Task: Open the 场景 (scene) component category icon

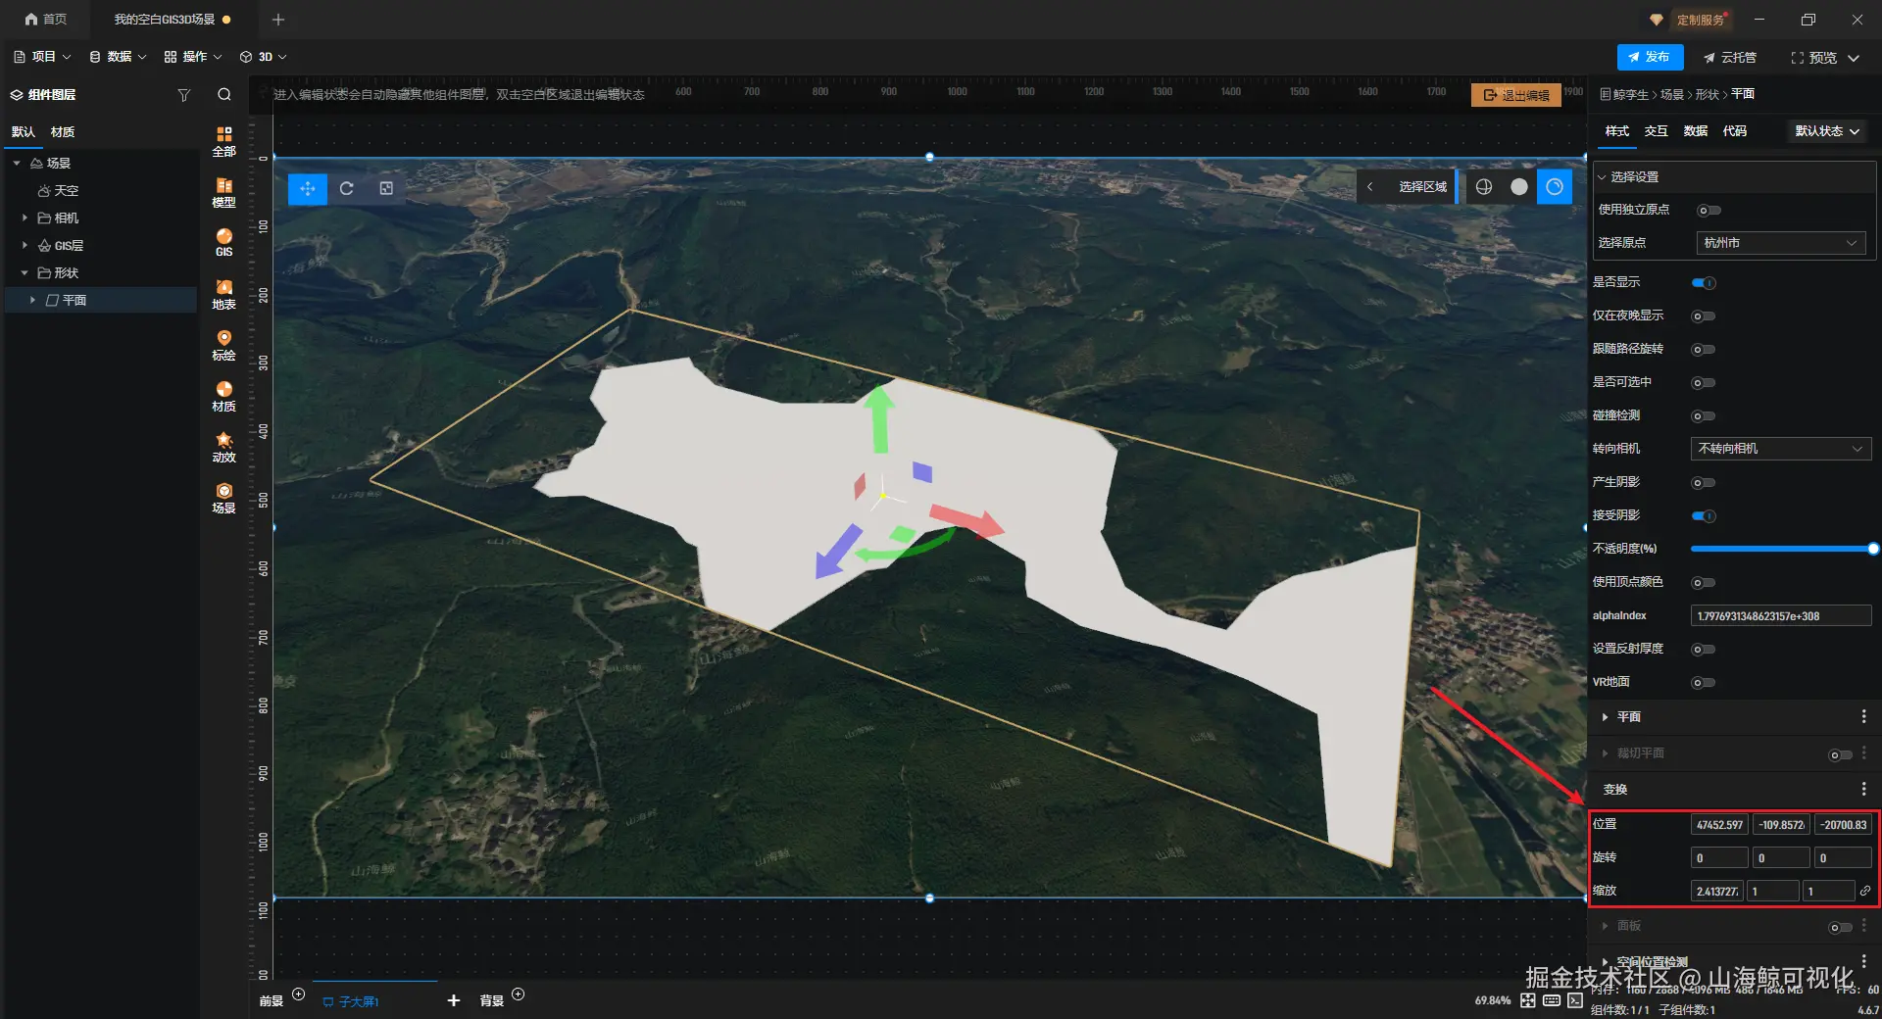Action: [x=224, y=498]
